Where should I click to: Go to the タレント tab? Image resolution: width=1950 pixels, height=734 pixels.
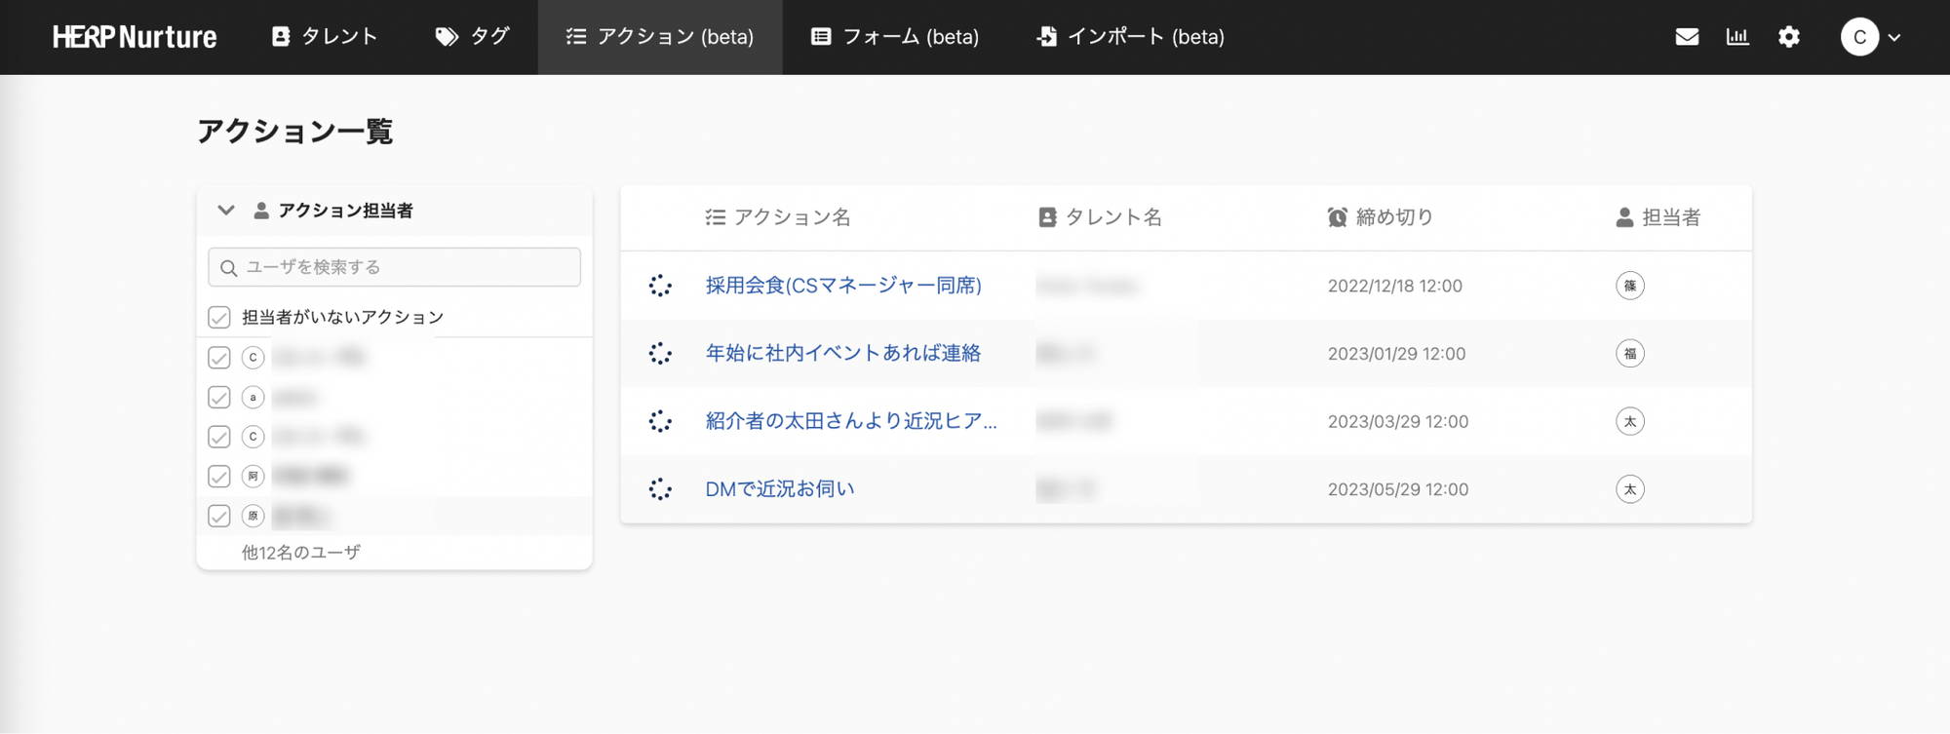(x=325, y=37)
